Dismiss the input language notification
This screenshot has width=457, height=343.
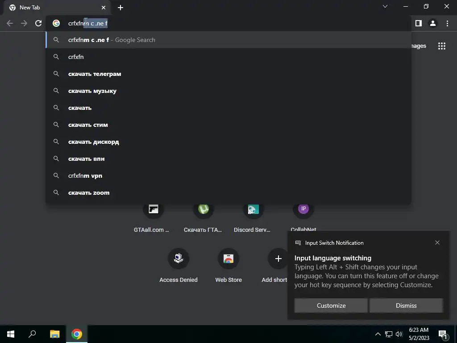(x=406, y=305)
